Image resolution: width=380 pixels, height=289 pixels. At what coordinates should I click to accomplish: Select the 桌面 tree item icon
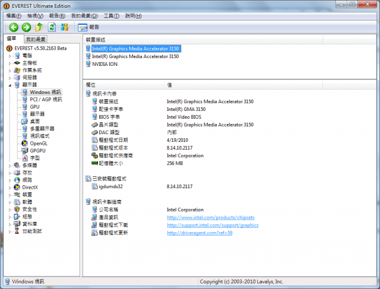pyautogui.click(x=24, y=121)
